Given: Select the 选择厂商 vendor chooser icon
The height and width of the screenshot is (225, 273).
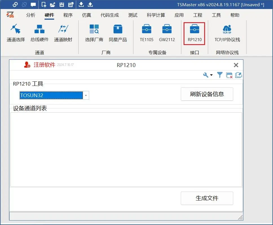Looking at the screenshot, I should 94,33.
